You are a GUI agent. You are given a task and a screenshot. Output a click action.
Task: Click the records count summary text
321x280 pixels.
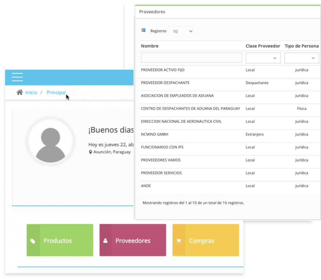coord(193,203)
